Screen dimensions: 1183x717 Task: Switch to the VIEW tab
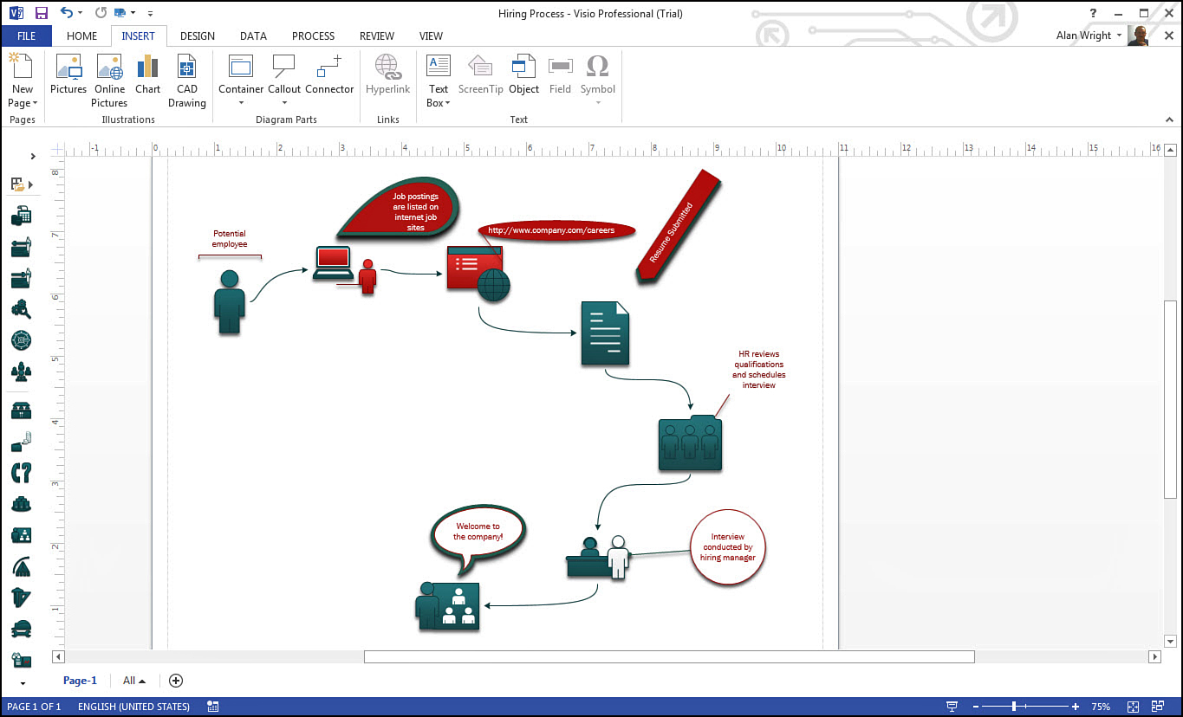click(x=431, y=36)
